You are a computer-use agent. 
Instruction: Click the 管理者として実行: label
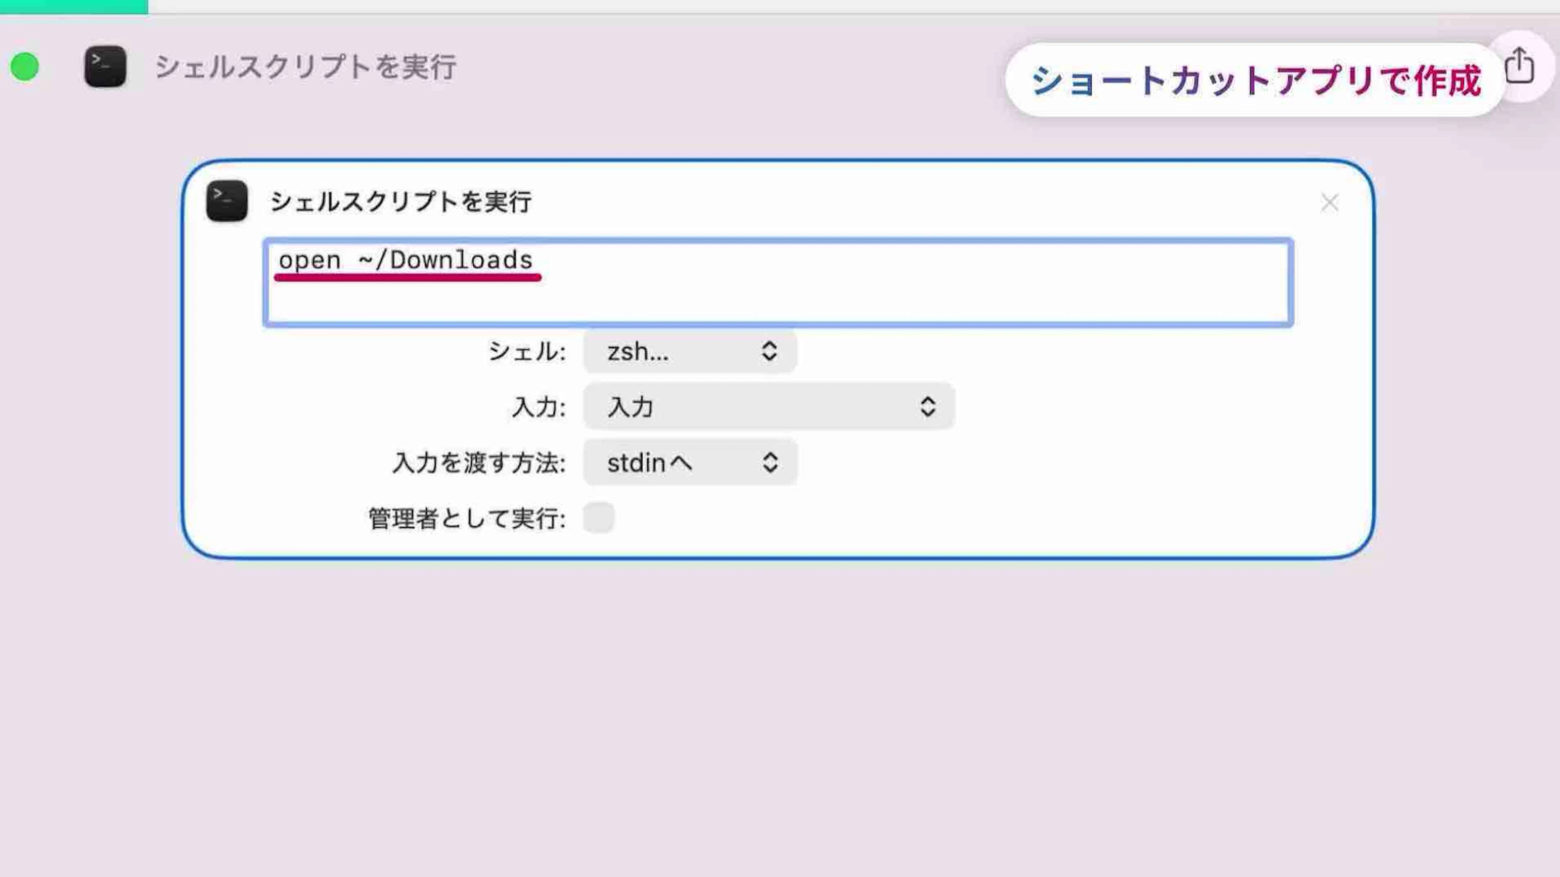[466, 518]
